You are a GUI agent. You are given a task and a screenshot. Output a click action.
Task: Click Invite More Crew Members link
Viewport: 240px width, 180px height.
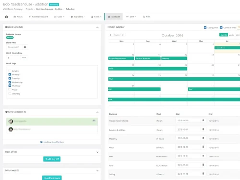coord(52,142)
